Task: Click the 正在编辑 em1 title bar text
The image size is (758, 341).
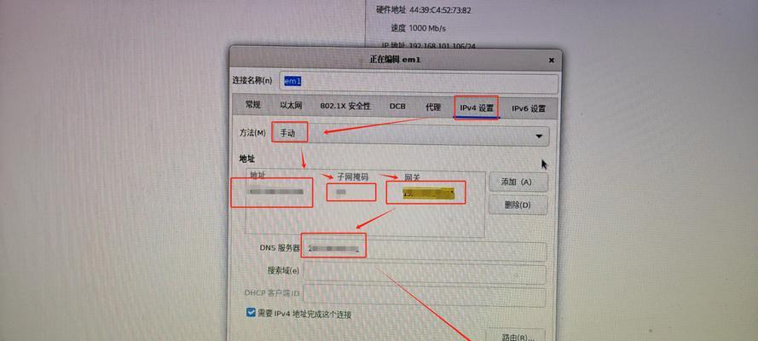Action: pos(396,60)
